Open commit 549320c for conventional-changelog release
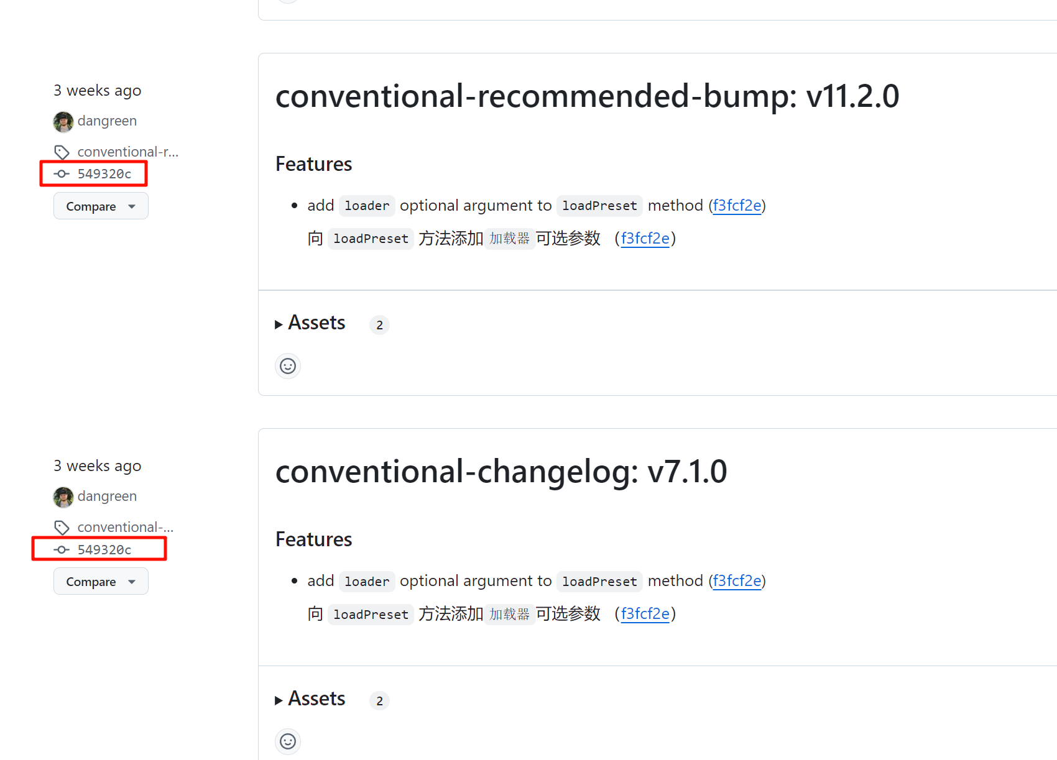 pyautogui.click(x=104, y=550)
